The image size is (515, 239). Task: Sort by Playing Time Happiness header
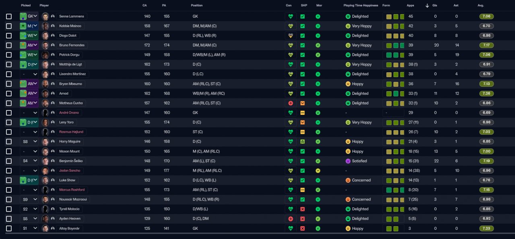tap(361, 6)
